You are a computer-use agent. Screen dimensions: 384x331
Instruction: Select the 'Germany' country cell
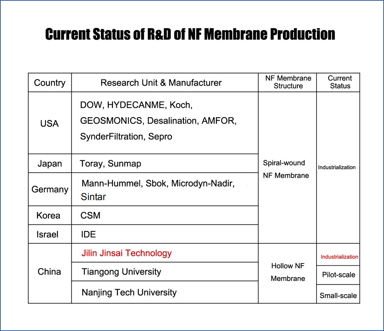50,190
